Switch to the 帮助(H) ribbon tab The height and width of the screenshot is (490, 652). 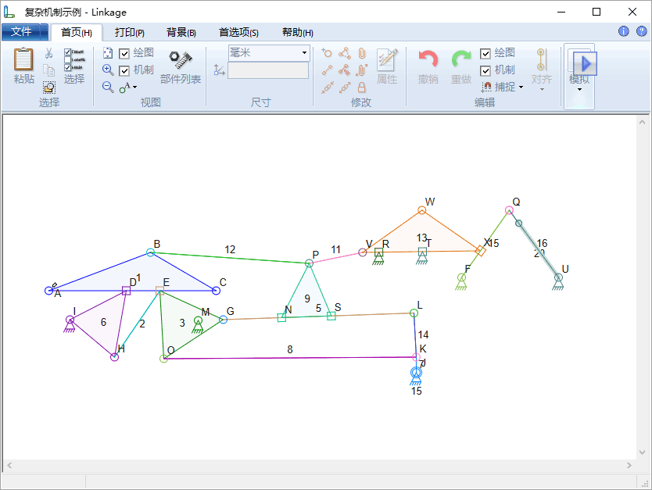297,32
